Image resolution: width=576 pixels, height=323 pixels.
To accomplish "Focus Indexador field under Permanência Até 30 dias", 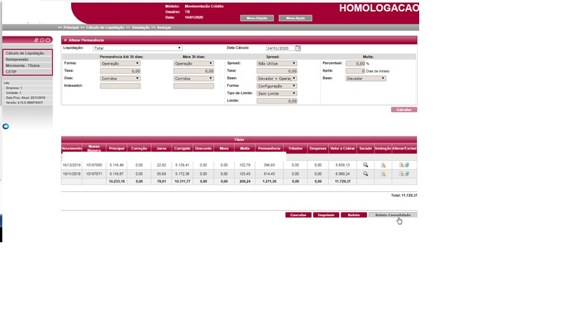I will coord(120,86).
